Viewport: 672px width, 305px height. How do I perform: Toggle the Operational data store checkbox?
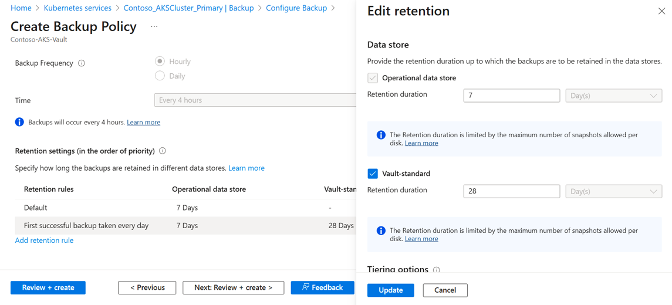point(373,78)
